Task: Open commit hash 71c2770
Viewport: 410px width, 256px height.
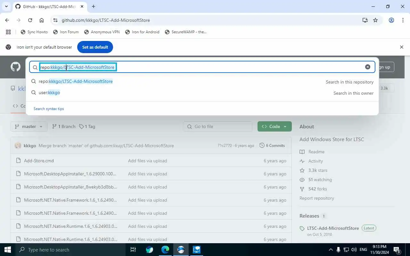Action: pos(225,146)
